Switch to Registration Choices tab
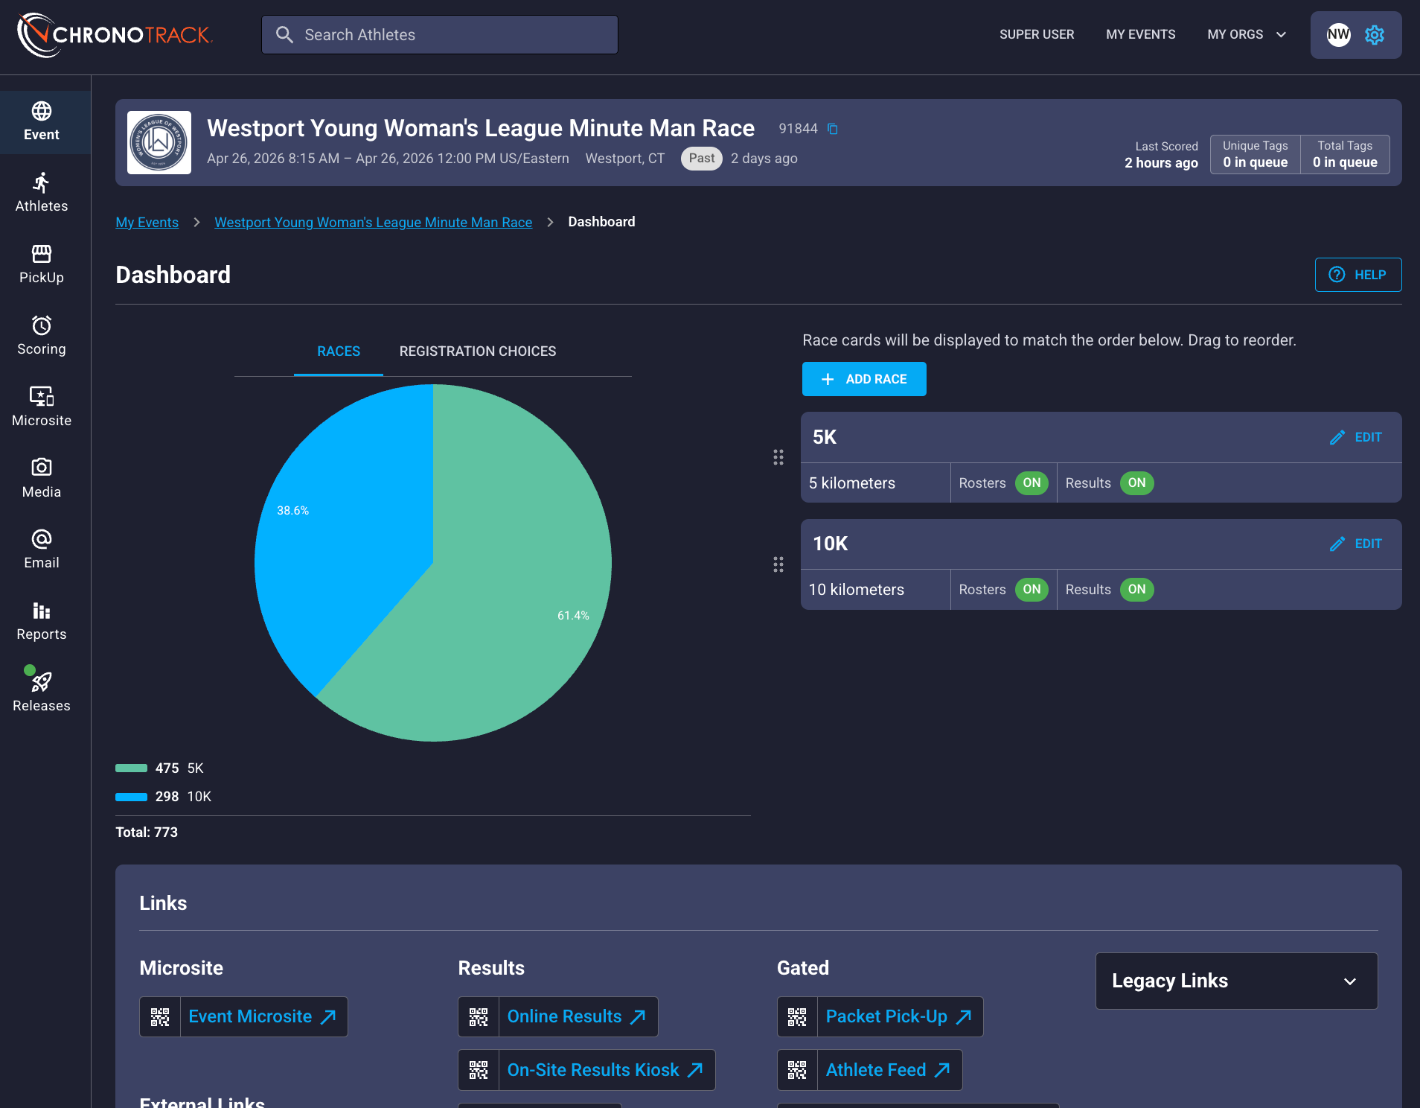This screenshot has height=1108, width=1420. (478, 351)
